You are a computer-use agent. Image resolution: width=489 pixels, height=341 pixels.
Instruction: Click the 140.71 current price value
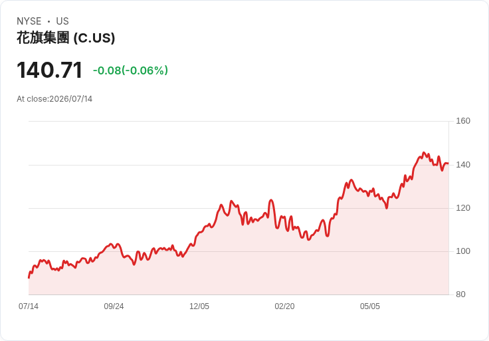coord(50,70)
